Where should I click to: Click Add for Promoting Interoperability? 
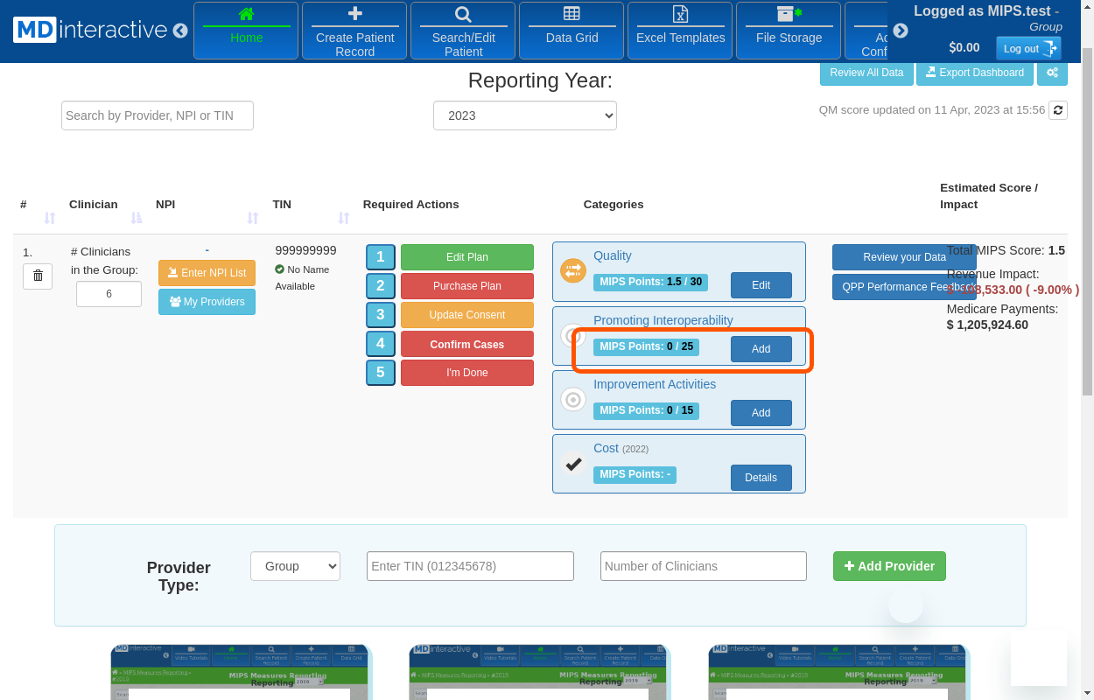761,349
